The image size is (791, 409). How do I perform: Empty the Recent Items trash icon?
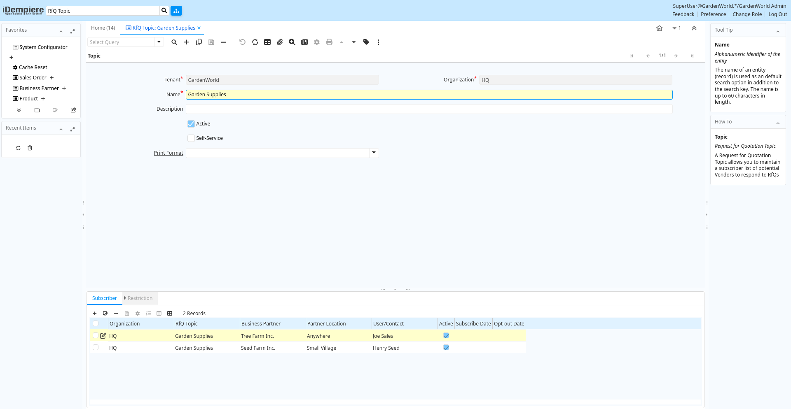30,148
